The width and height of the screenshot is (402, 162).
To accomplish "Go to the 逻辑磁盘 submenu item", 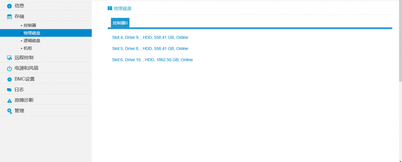I will pos(31,41).
